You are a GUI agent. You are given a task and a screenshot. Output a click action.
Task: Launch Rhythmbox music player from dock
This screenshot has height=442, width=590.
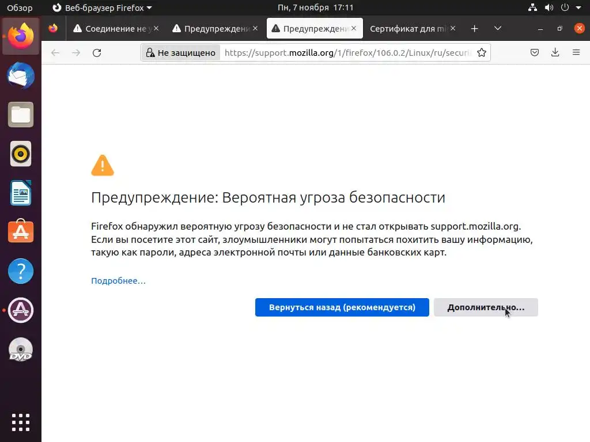pyautogui.click(x=21, y=154)
